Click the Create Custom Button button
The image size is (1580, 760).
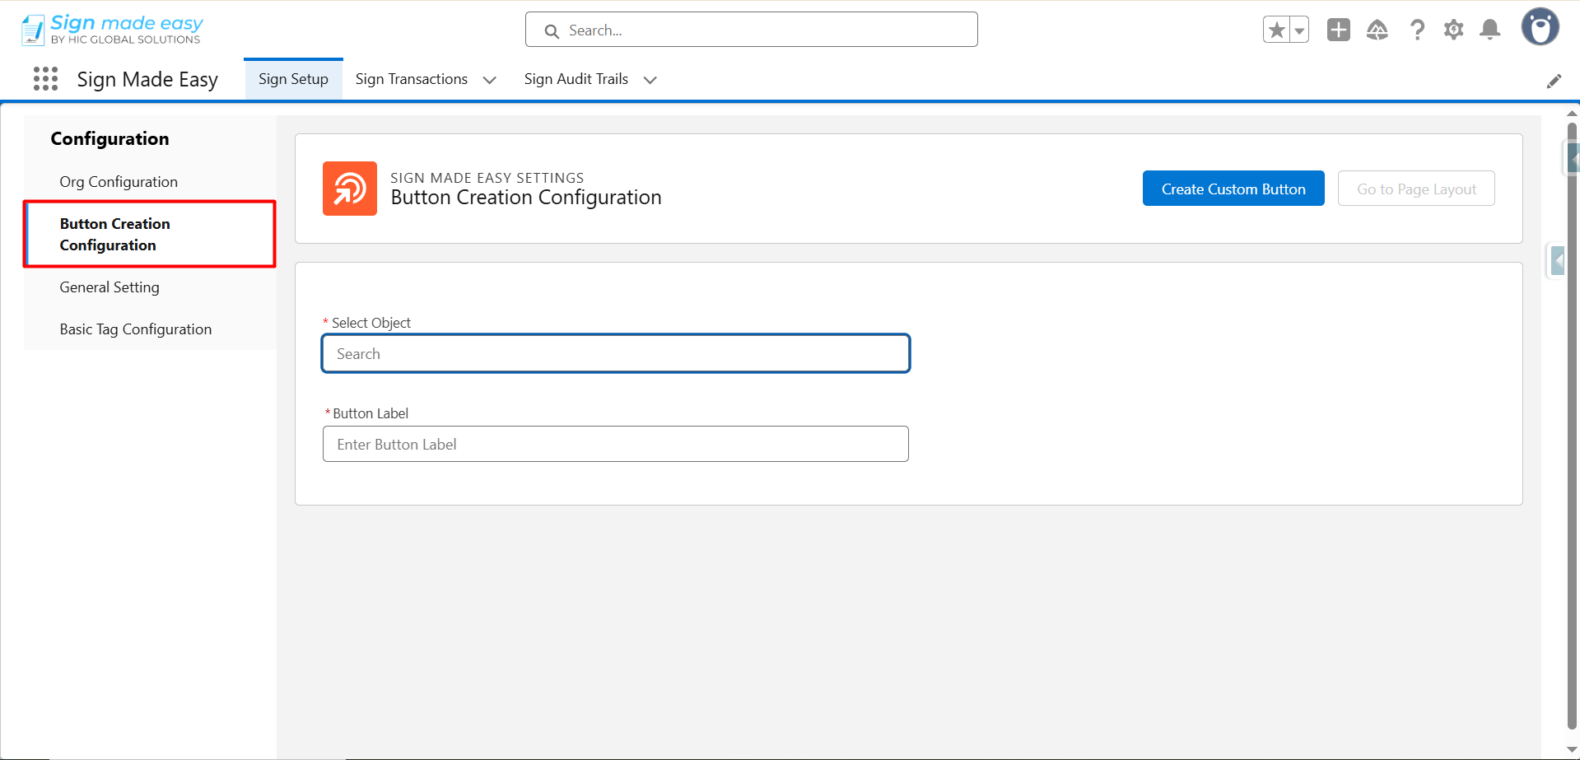coord(1233,189)
